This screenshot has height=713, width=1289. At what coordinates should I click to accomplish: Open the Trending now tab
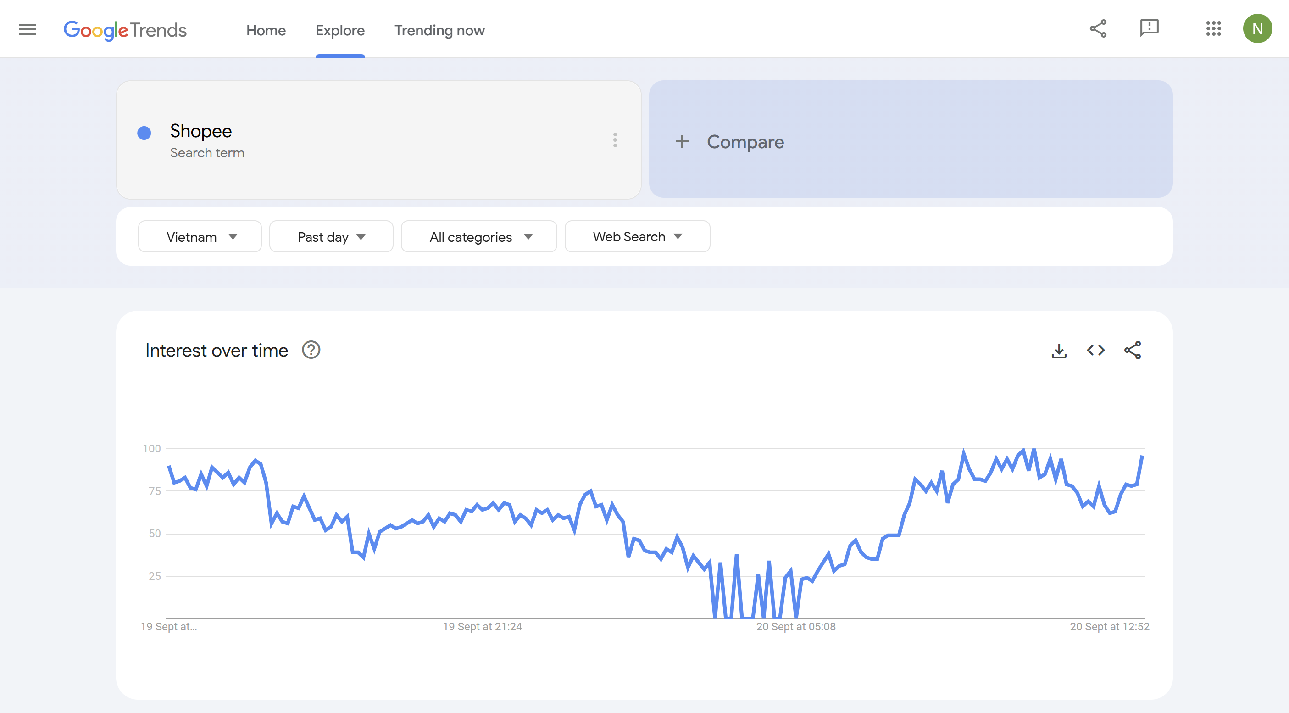coord(439,30)
